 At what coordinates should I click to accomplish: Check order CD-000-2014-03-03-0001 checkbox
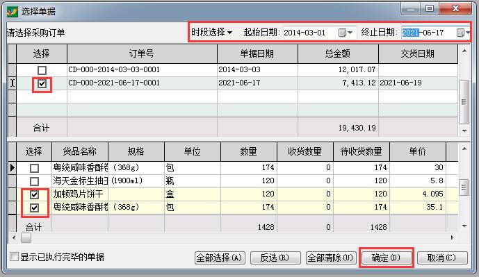tap(42, 70)
